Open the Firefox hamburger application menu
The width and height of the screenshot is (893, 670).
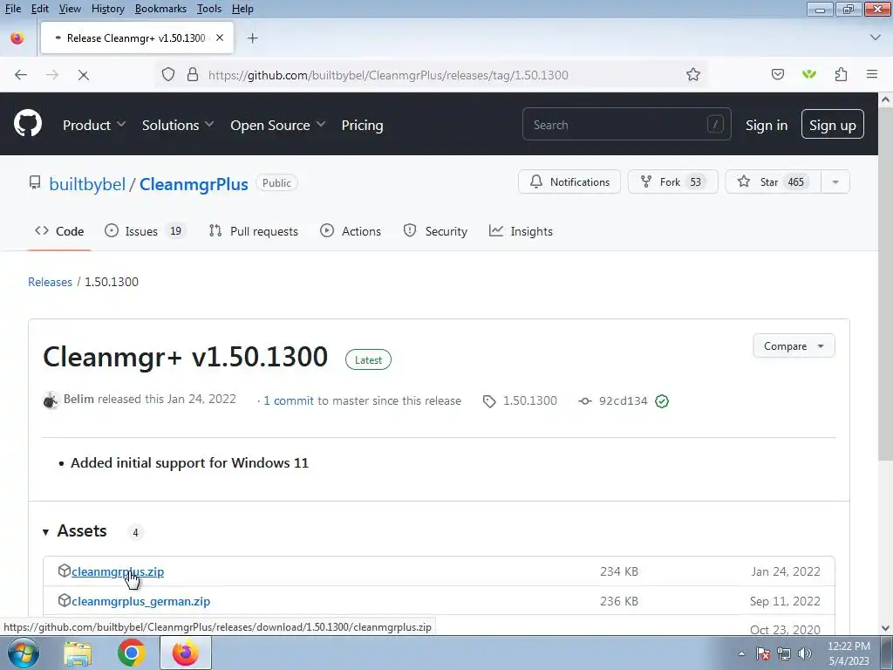(x=872, y=75)
